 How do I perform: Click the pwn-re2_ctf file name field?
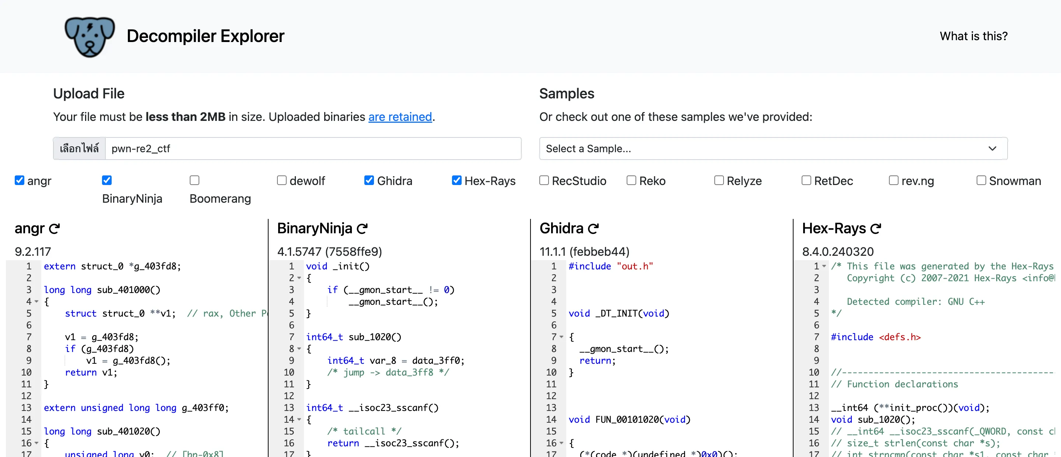(x=313, y=149)
